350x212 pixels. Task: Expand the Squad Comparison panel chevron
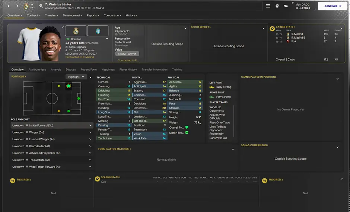[x=337, y=147]
